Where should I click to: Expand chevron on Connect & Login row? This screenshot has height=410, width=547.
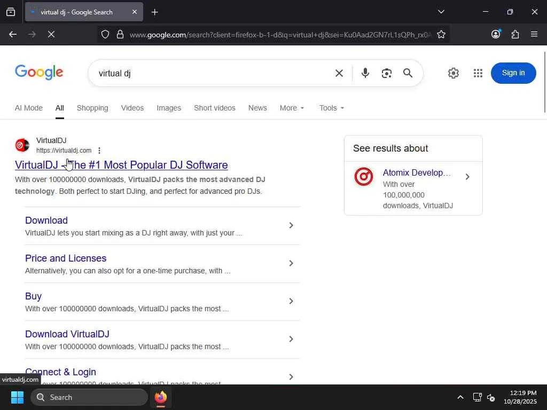pos(291,377)
